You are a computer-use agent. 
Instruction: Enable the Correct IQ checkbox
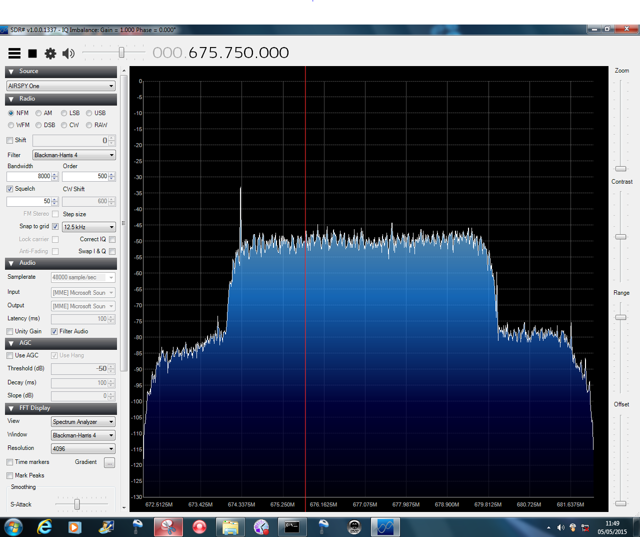point(112,240)
